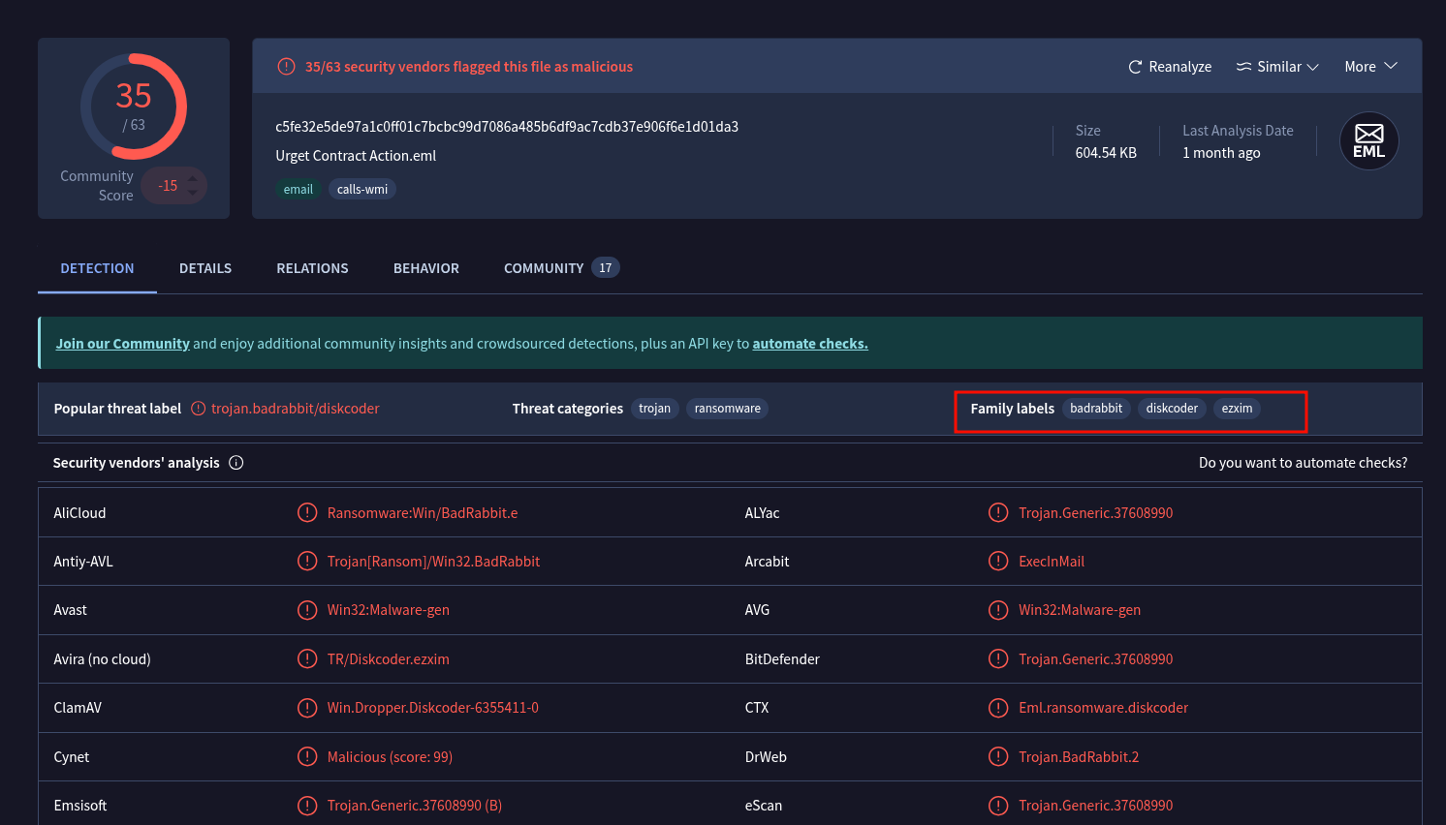Click the Emsisoft detection alert icon
The width and height of the screenshot is (1446, 825).
[x=307, y=806]
